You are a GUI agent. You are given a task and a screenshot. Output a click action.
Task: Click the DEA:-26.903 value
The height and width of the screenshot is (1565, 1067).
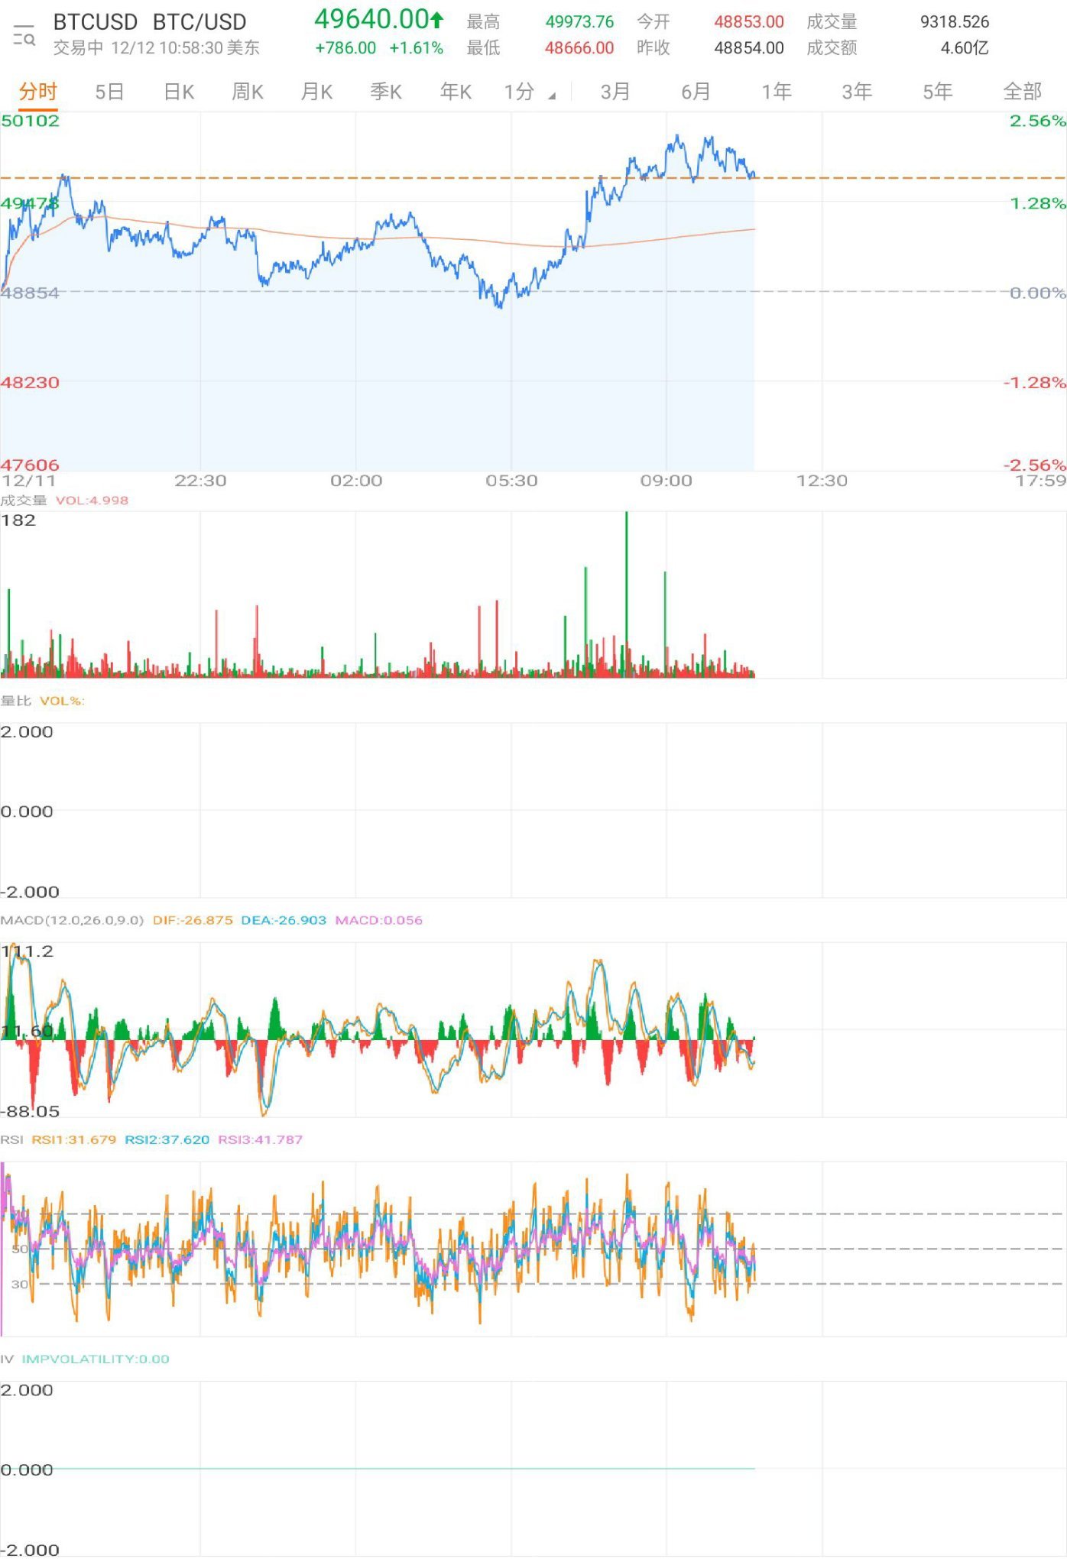(x=284, y=920)
